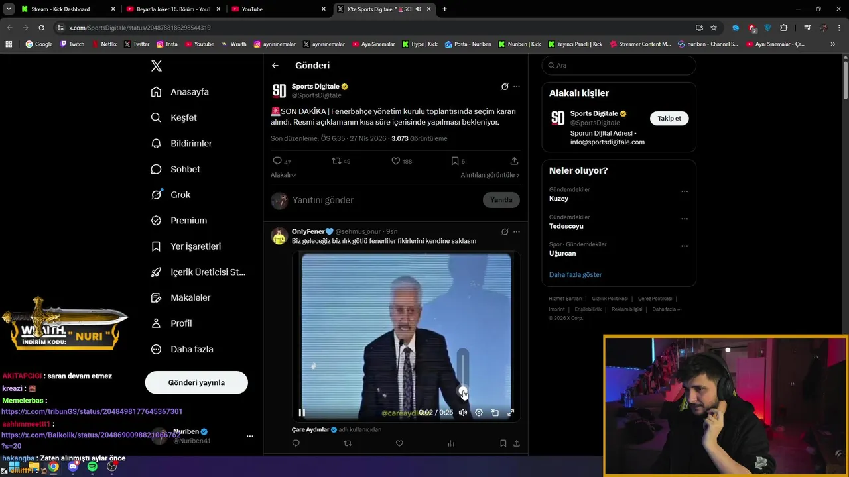
Task: Open the Twitch bookmark
Action: pos(72,44)
